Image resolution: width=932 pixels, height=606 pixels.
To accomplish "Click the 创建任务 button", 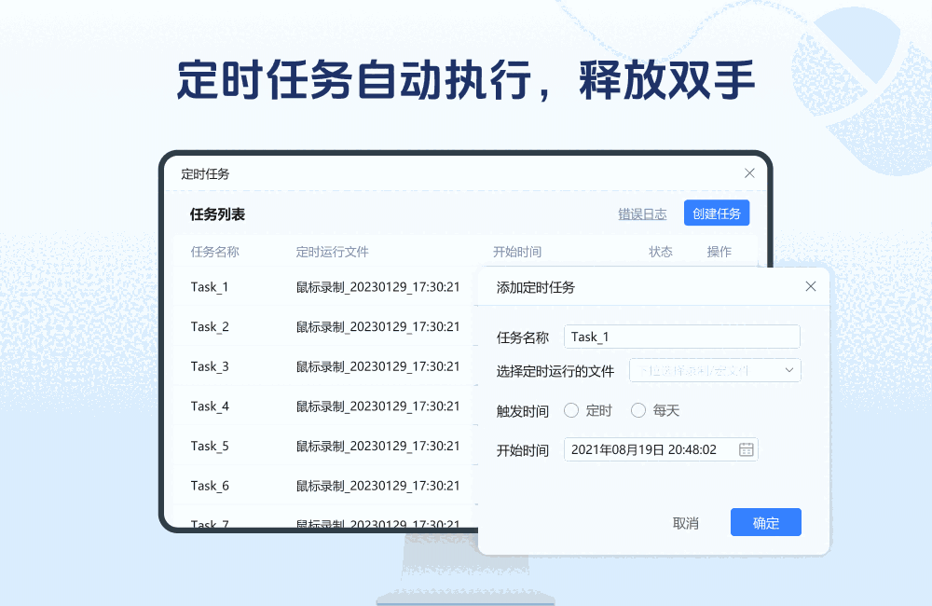I will 716,213.
